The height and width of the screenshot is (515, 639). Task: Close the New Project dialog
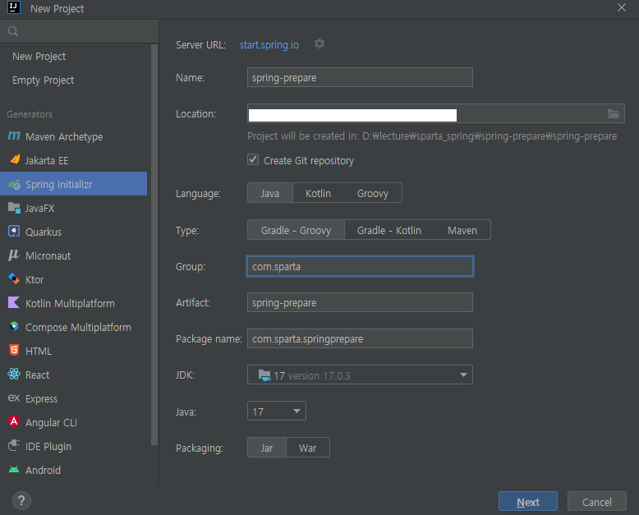[x=622, y=7]
